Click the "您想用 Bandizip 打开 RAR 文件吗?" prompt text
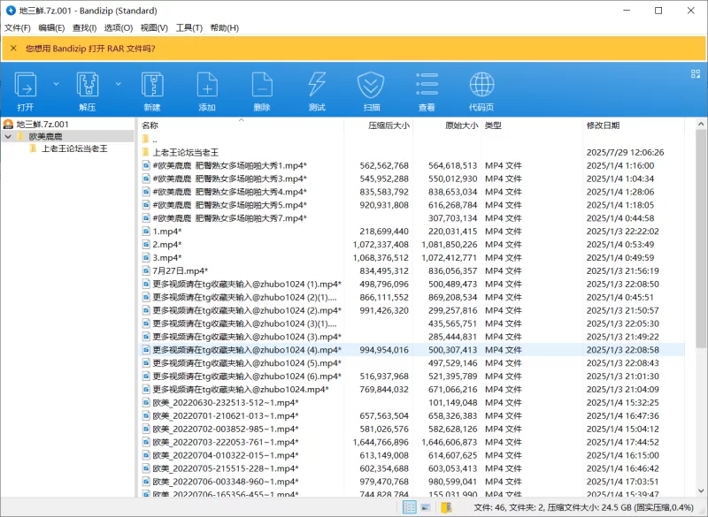 tap(90, 49)
